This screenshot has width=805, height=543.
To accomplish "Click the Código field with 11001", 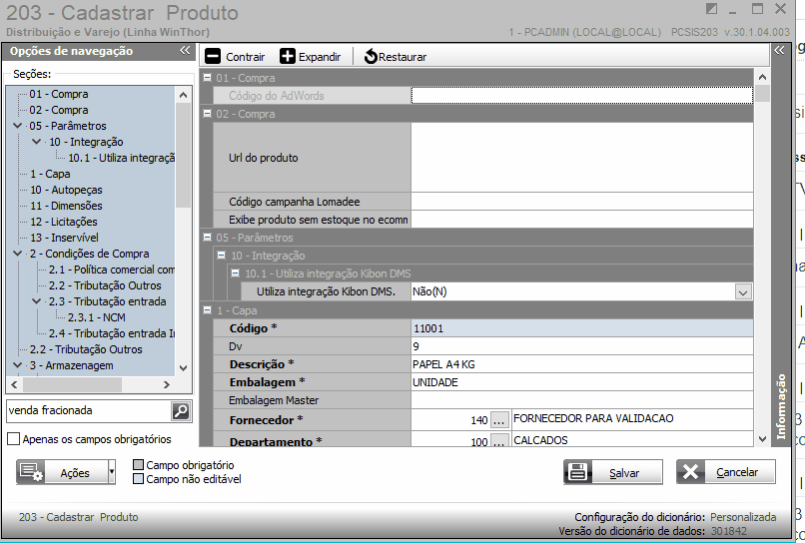I will [x=581, y=328].
